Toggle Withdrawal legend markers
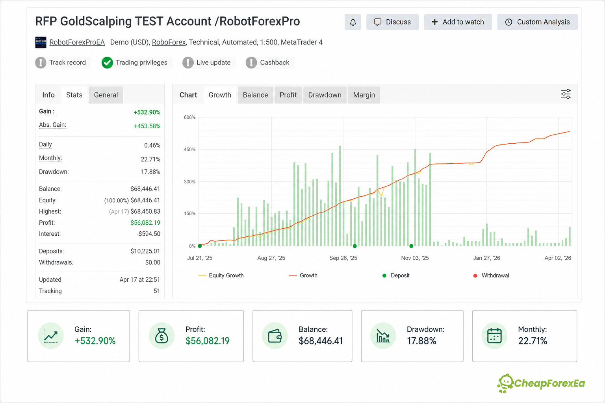 [491, 275]
